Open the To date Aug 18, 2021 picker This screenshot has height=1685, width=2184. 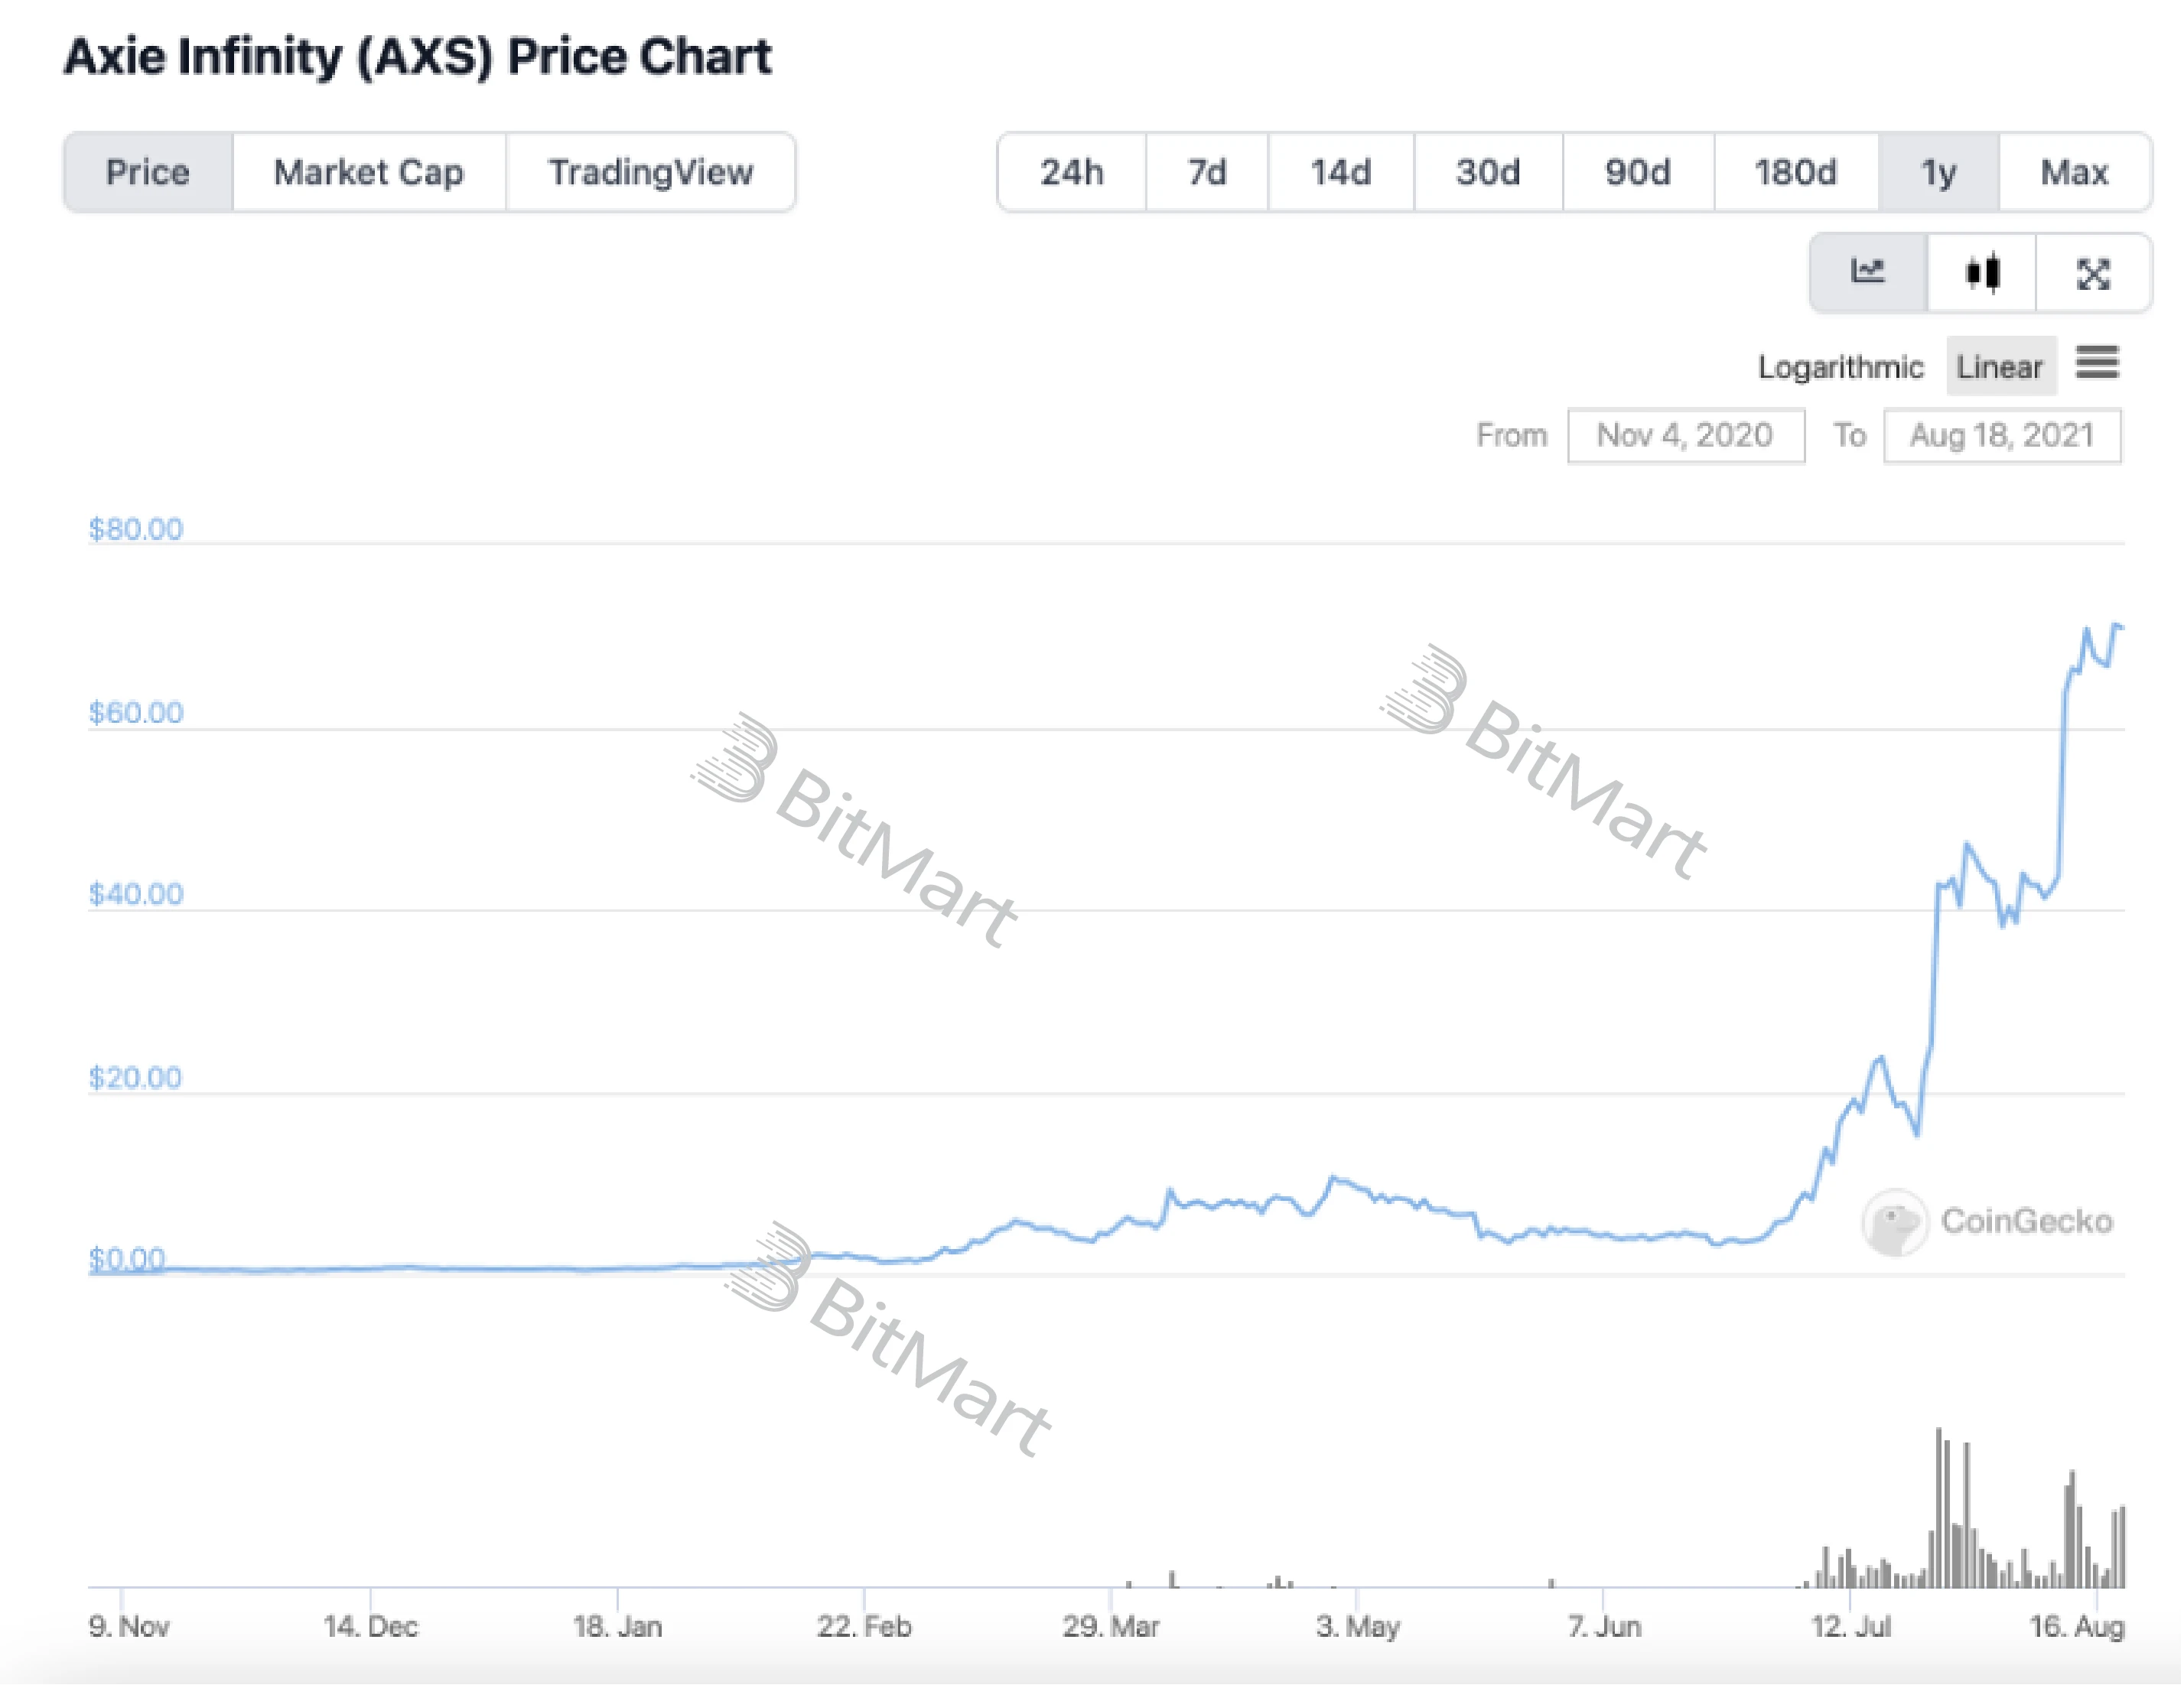2001,435
